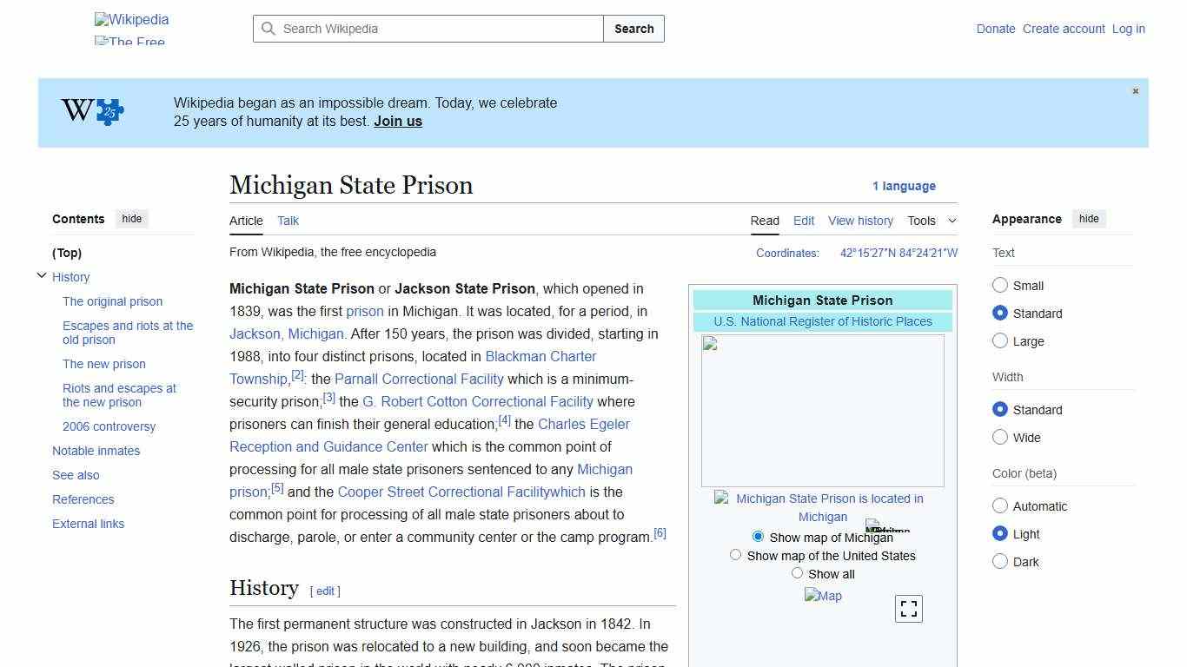The width and height of the screenshot is (1187, 667).
Task: Dismiss the anniversary banner with the ×
Action: point(1135,90)
